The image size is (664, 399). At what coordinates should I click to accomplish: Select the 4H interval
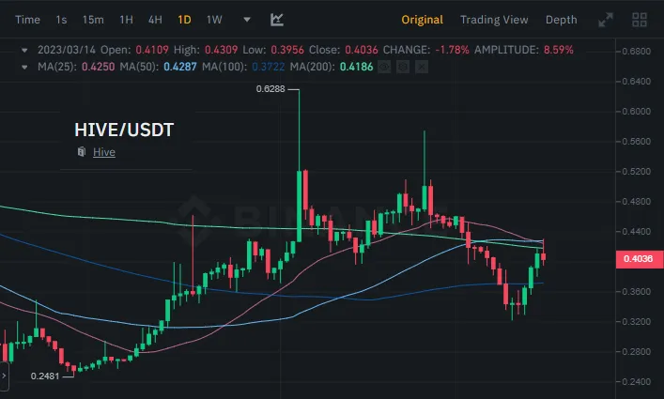point(155,20)
